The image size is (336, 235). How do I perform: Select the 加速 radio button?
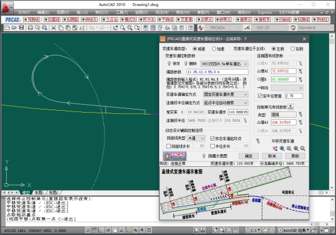pyautogui.click(x=214, y=49)
